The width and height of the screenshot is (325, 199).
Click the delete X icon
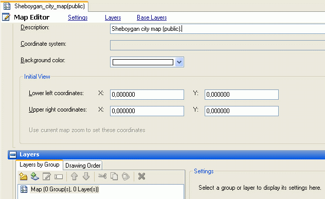[x=141, y=176]
